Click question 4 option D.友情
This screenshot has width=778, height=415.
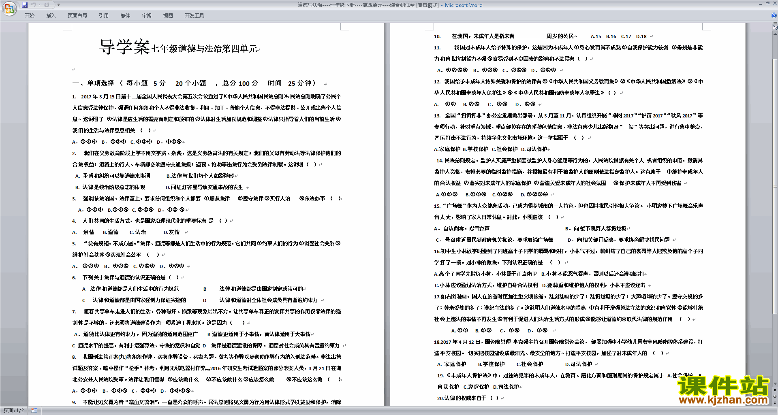pos(171,232)
